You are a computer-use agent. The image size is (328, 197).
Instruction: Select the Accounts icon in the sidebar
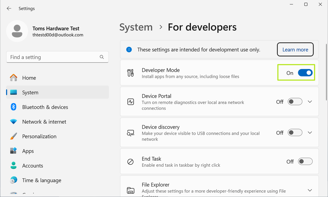[x=13, y=165]
